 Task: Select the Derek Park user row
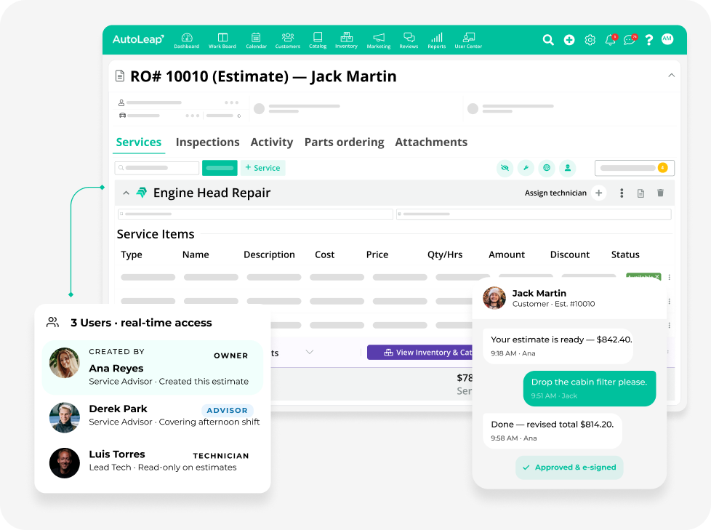[153, 417]
